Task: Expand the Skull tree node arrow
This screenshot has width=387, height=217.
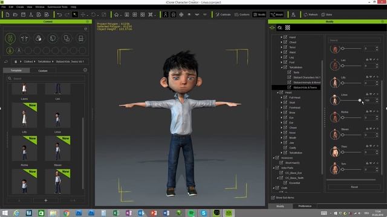Action: tap(281, 102)
